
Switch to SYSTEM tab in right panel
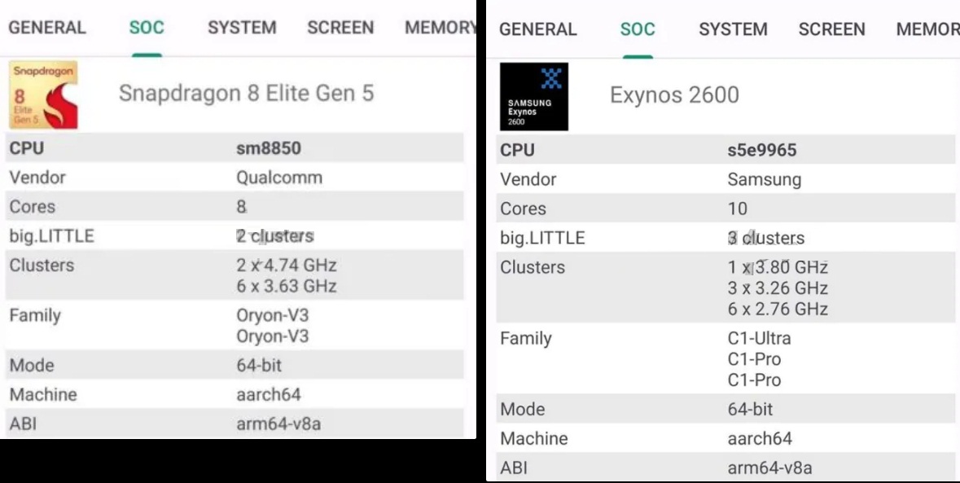[x=733, y=29]
